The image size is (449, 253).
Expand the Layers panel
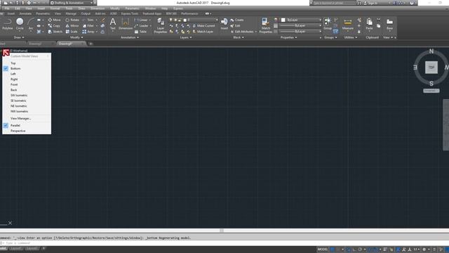186,37
